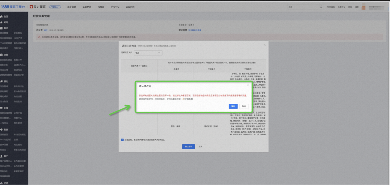Open the 数字营销 top menu
390x185 pixels.
coord(72,7)
